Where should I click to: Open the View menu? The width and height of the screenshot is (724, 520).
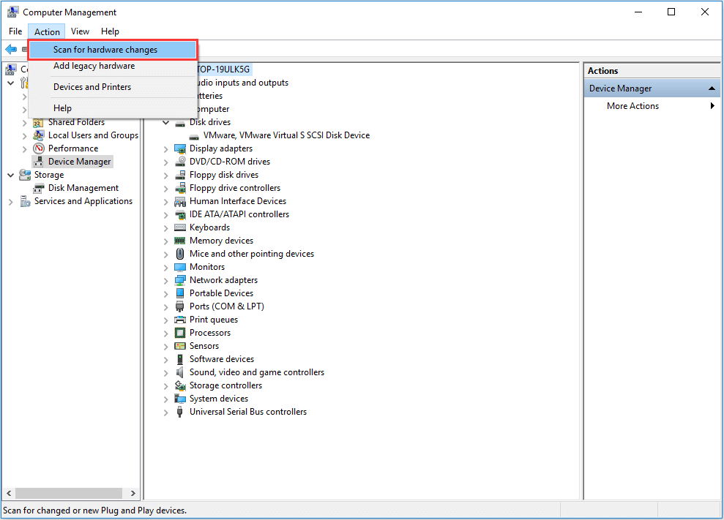[80, 31]
